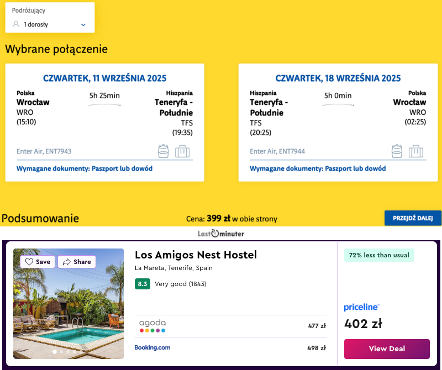Click the suitcase icon on outbound flight
Screen dimensions: 442x370
(x=182, y=151)
